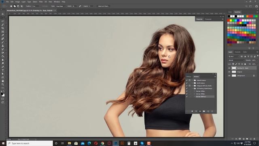
Task: Click Delete layer trash icon
Action: [x=255, y=139]
